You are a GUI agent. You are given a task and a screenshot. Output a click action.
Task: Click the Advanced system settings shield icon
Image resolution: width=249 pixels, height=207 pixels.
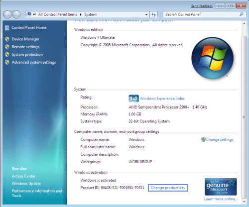(x=7, y=62)
